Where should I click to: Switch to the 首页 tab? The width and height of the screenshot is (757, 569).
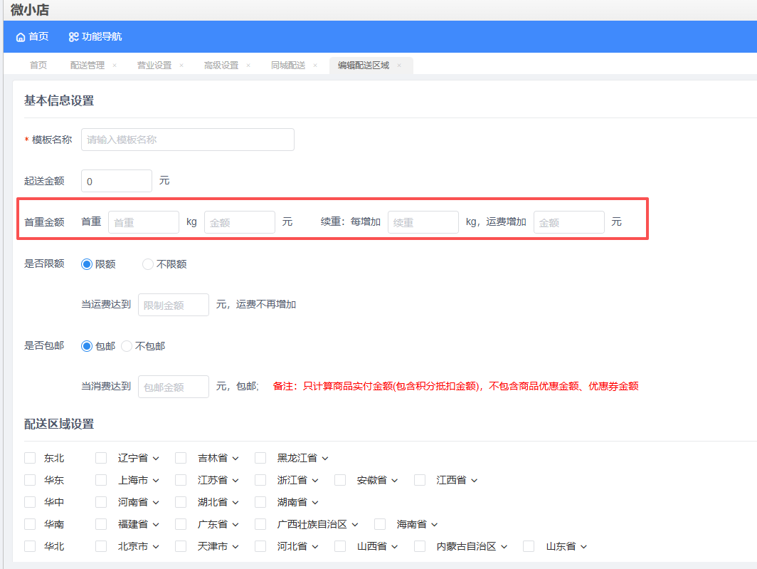pyautogui.click(x=38, y=66)
